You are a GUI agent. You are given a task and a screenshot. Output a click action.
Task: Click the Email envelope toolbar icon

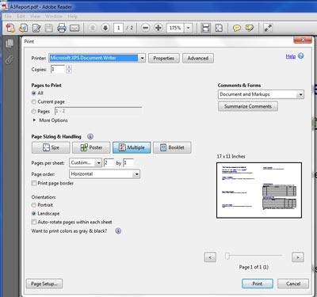coord(74,28)
